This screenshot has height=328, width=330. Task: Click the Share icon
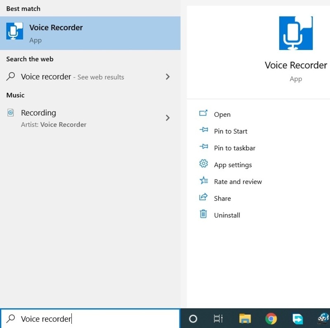click(203, 198)
